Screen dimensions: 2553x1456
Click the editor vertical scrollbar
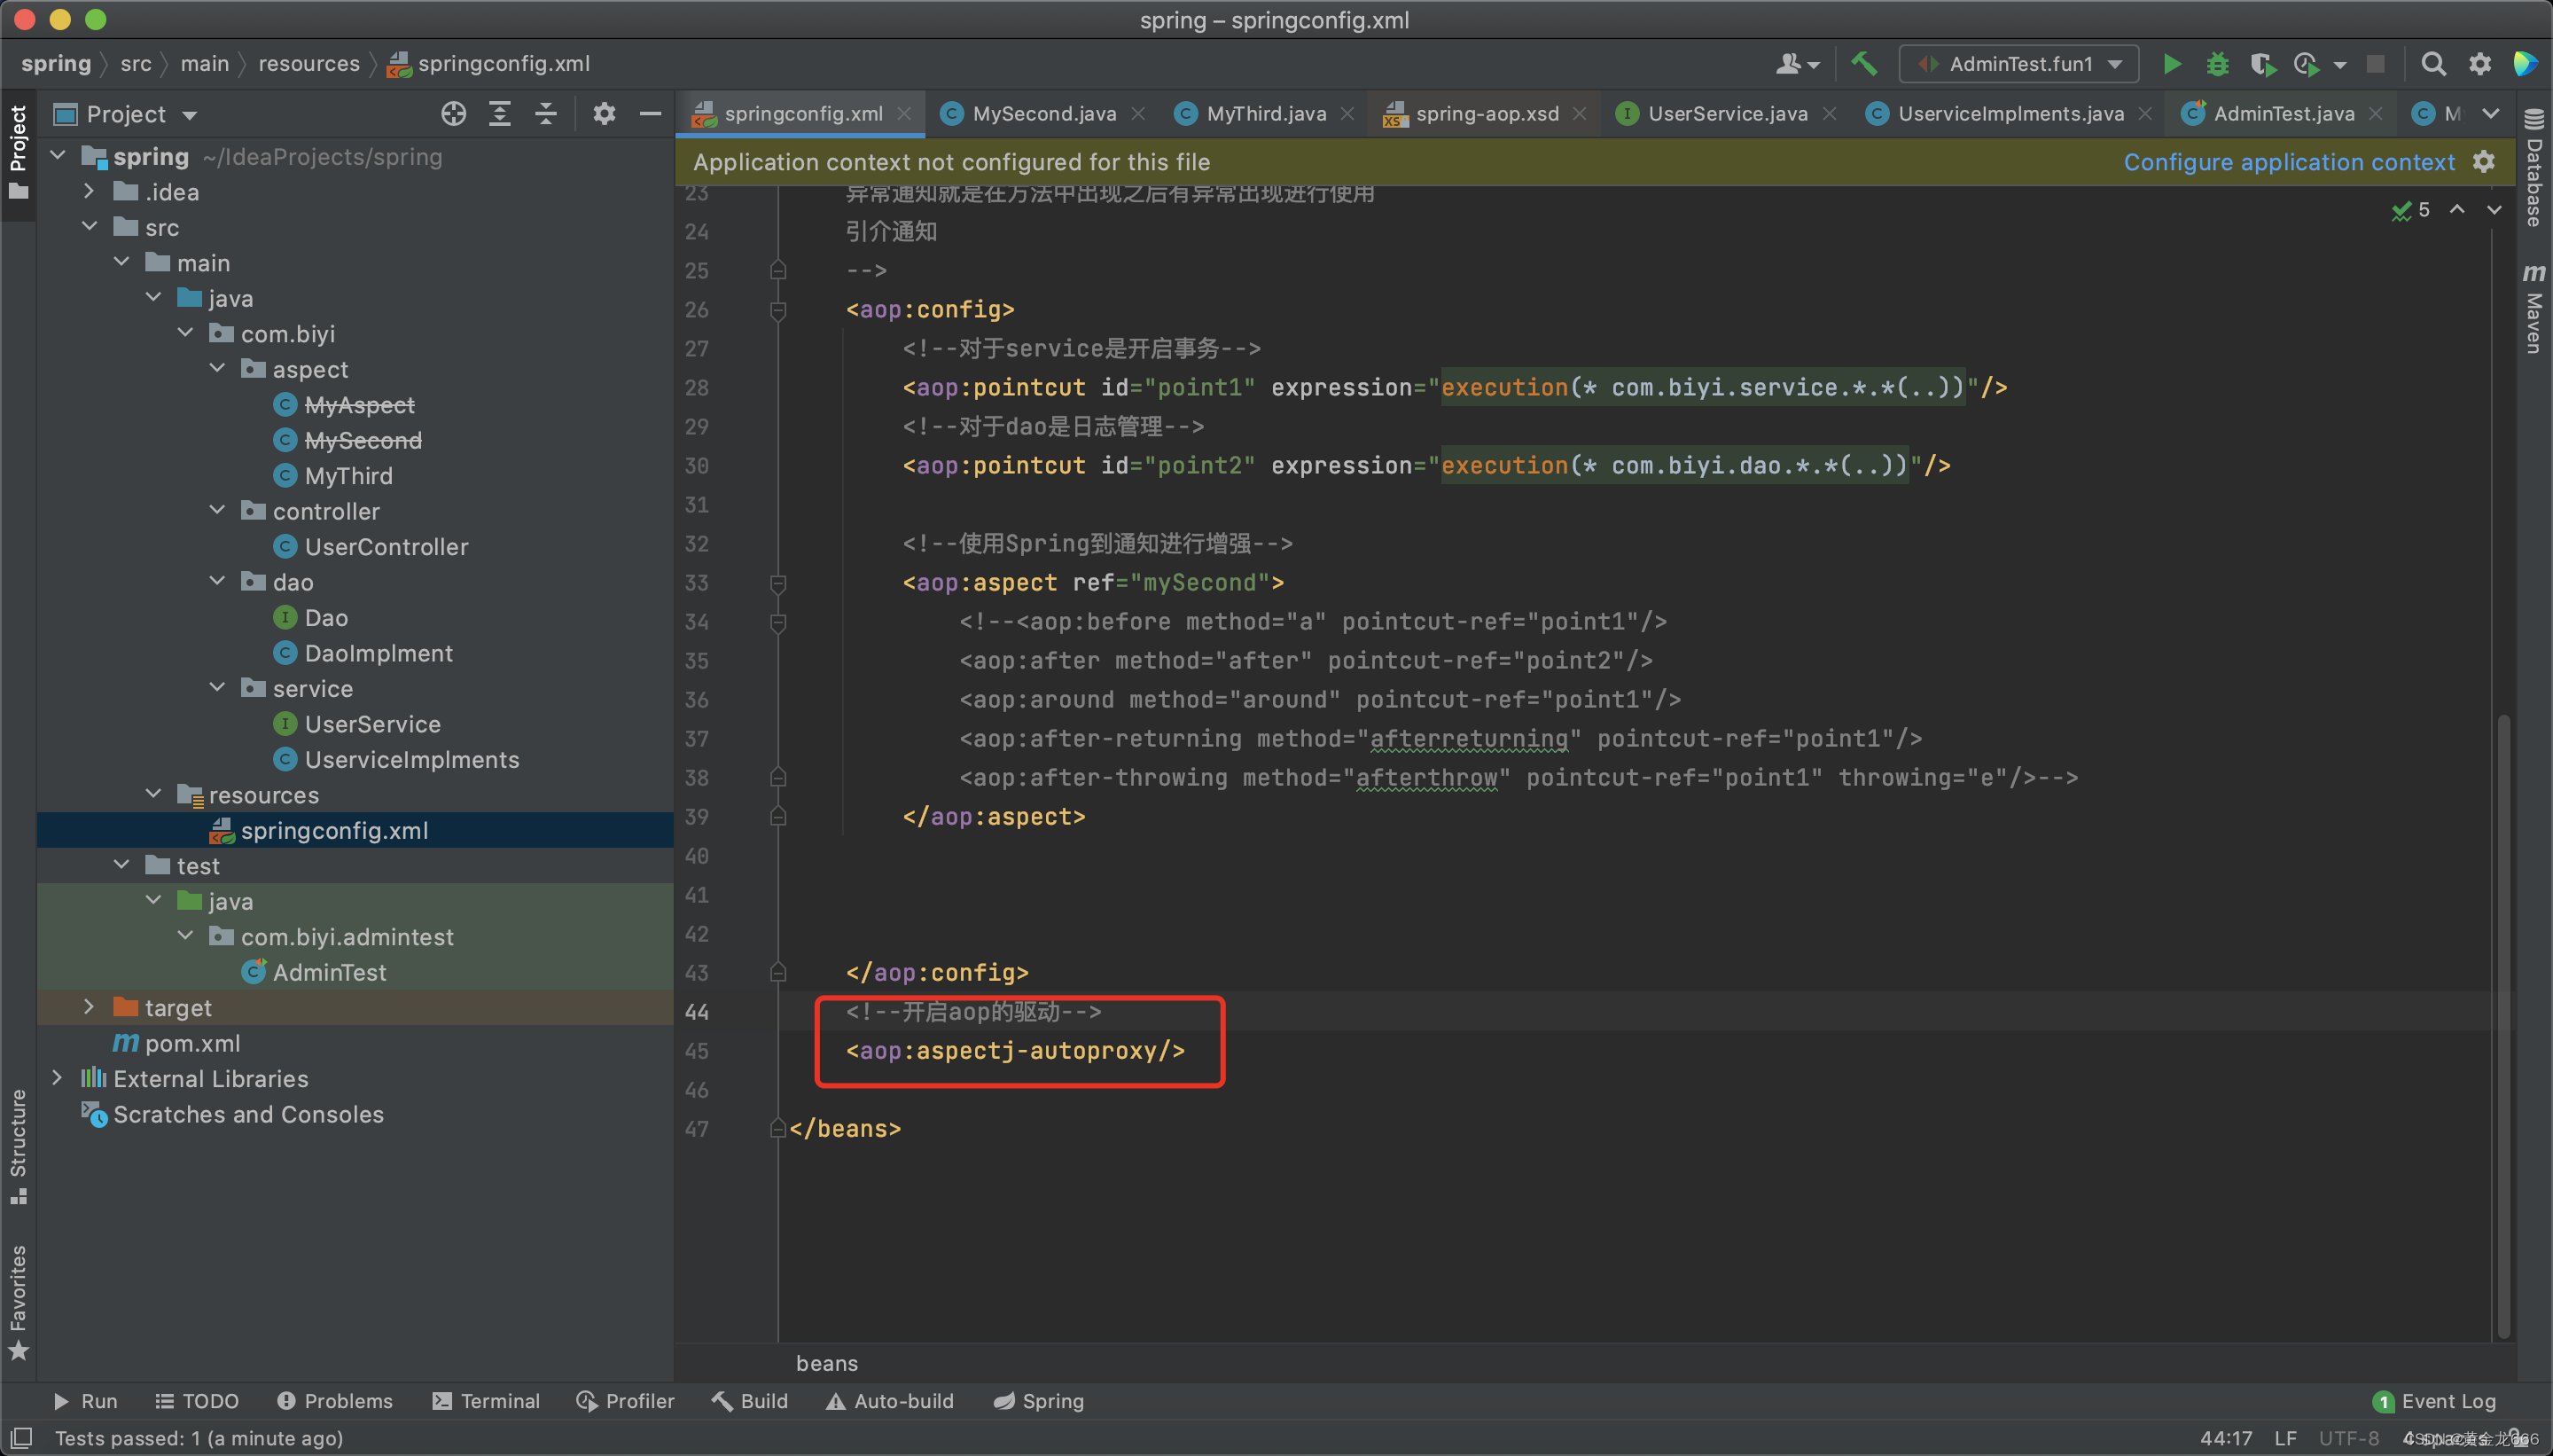click(2503, 1025)
